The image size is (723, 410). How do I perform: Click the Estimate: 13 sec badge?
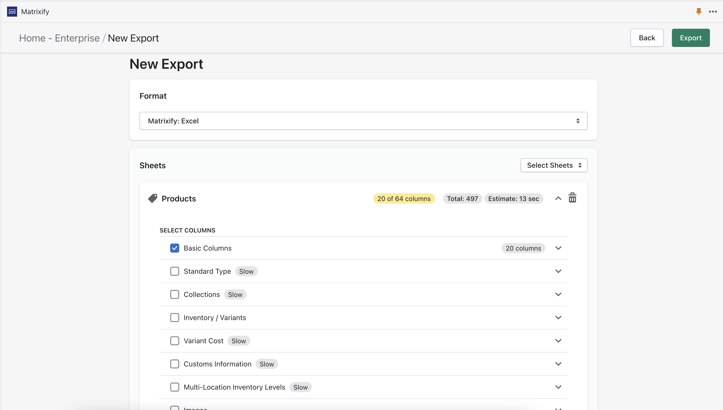coord(513,198)
